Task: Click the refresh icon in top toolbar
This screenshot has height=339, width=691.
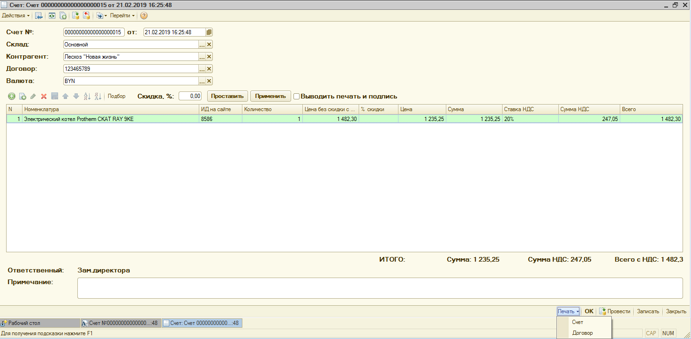Action: pos(52,15)
